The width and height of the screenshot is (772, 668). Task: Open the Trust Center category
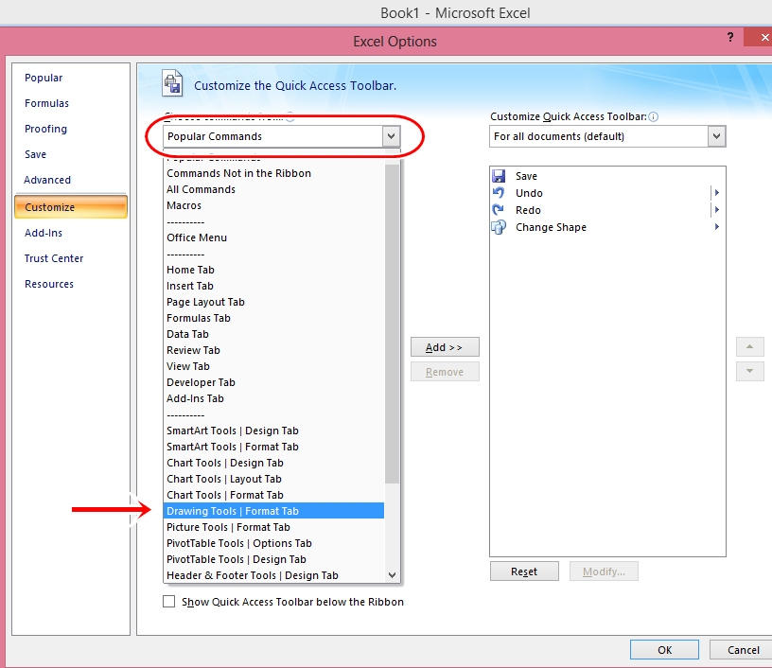coord(54,258)
